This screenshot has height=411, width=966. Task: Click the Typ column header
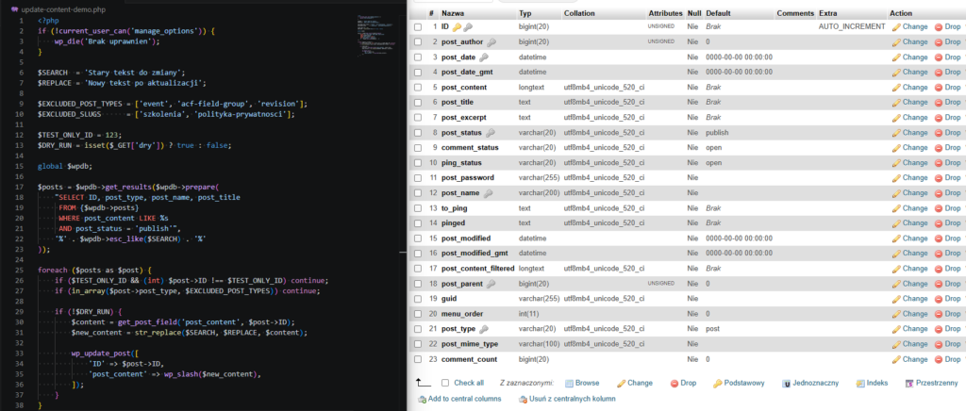(x=525, y=13)
